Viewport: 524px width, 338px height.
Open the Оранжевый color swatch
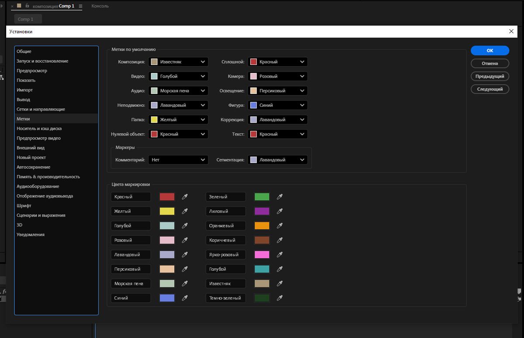coord(262,225)
